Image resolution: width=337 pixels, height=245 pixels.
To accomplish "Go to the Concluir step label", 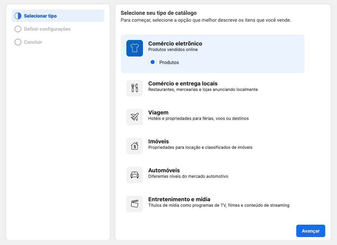I will coord(33,42).
